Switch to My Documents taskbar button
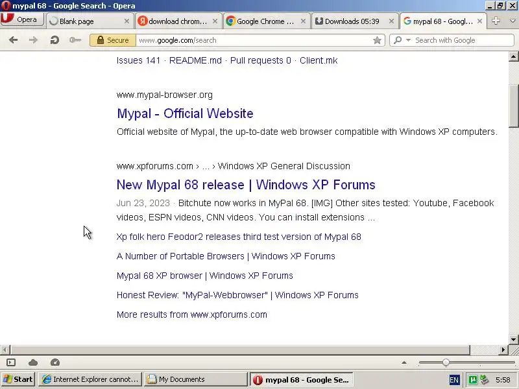The image size is (519, 389). [x=195, y=379]
